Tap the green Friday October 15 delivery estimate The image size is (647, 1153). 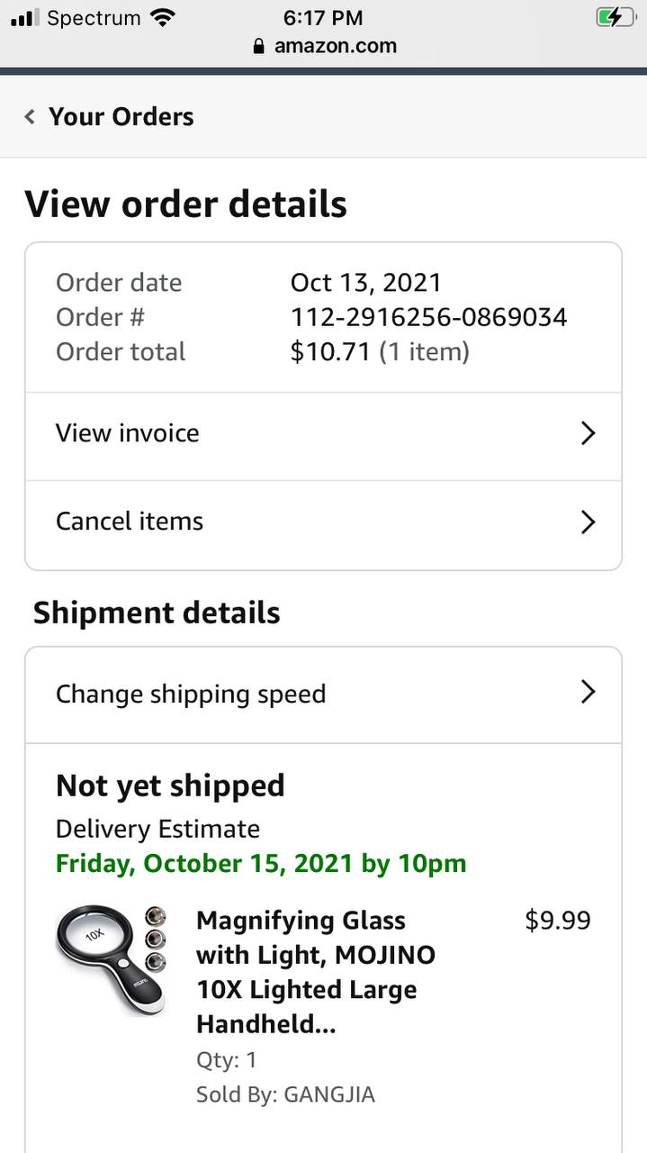(261, 863)
